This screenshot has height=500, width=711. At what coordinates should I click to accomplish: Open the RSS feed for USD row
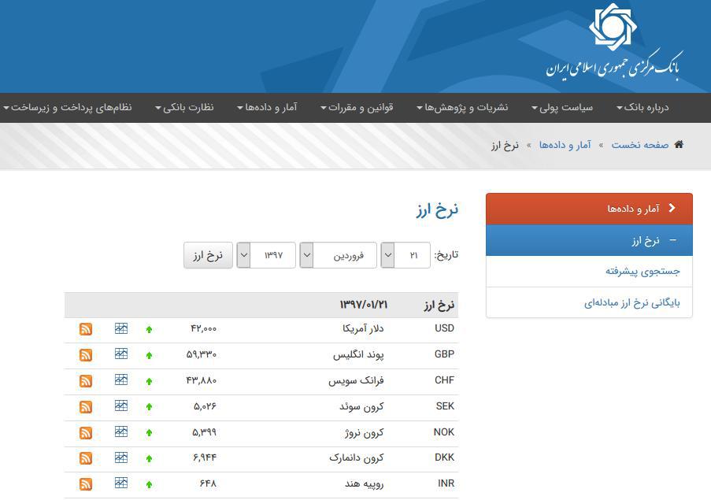tap(86, 329)
